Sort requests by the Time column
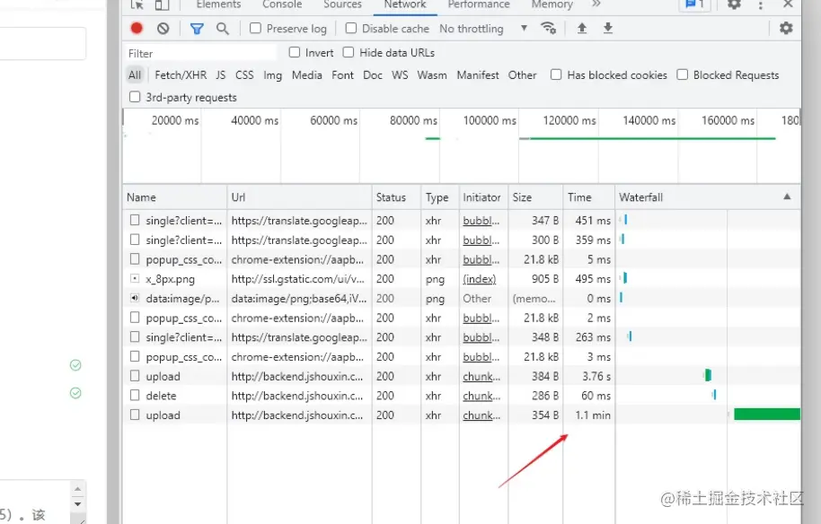The height and width of the screenshot is (524, 821). pyautogui.click(x=579, y=196)
